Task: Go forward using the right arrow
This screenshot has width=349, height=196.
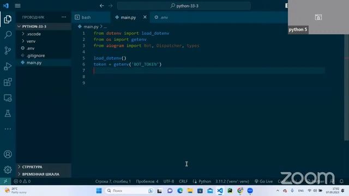Action: [111, 6]
